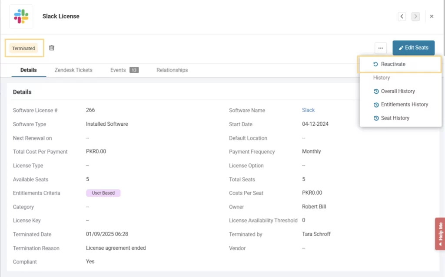Select the Details tab
This screenshot has width=445, height=277.
(x=29, y=70)
